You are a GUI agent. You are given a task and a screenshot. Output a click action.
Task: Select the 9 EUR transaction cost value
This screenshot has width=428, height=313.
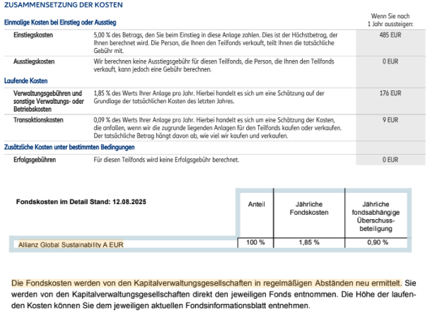[x=390, y=120]
